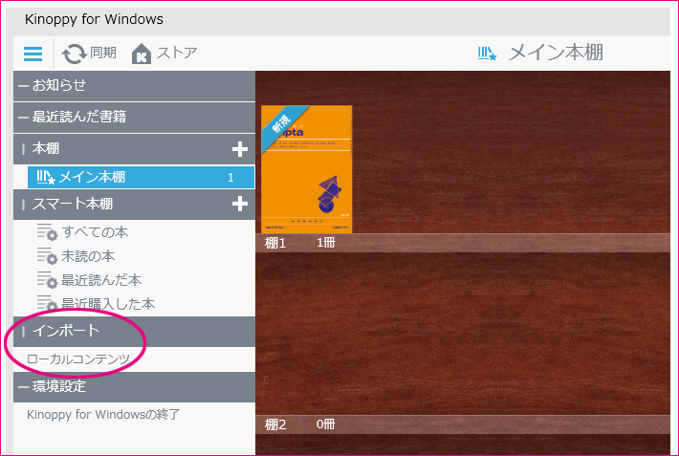Click the 棚1 shelf label
This screenshot has height=456, width=679.
tap(275, 243)
